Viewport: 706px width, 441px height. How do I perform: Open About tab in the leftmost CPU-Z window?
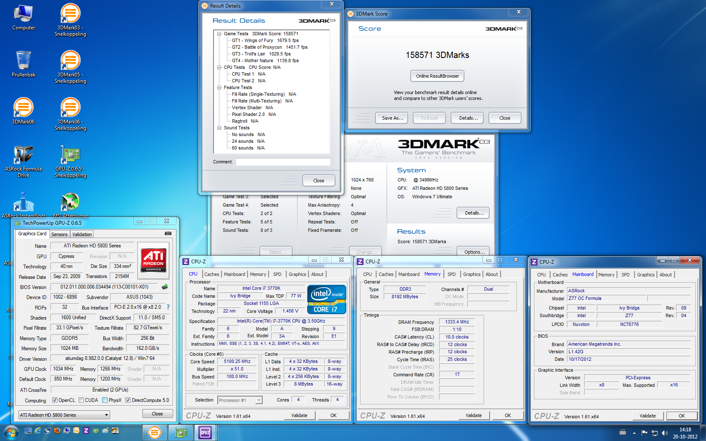(x=317, y=274)
